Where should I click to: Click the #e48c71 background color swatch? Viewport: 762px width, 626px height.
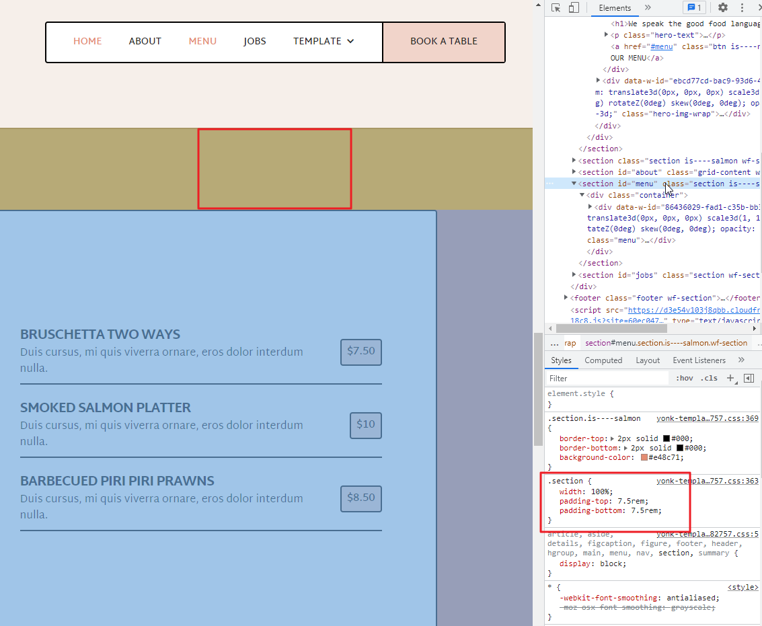point(644,457)
